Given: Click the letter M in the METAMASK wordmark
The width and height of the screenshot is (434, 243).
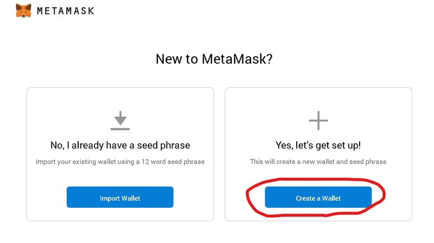Looking at the screenshot, I should point(41,10).
